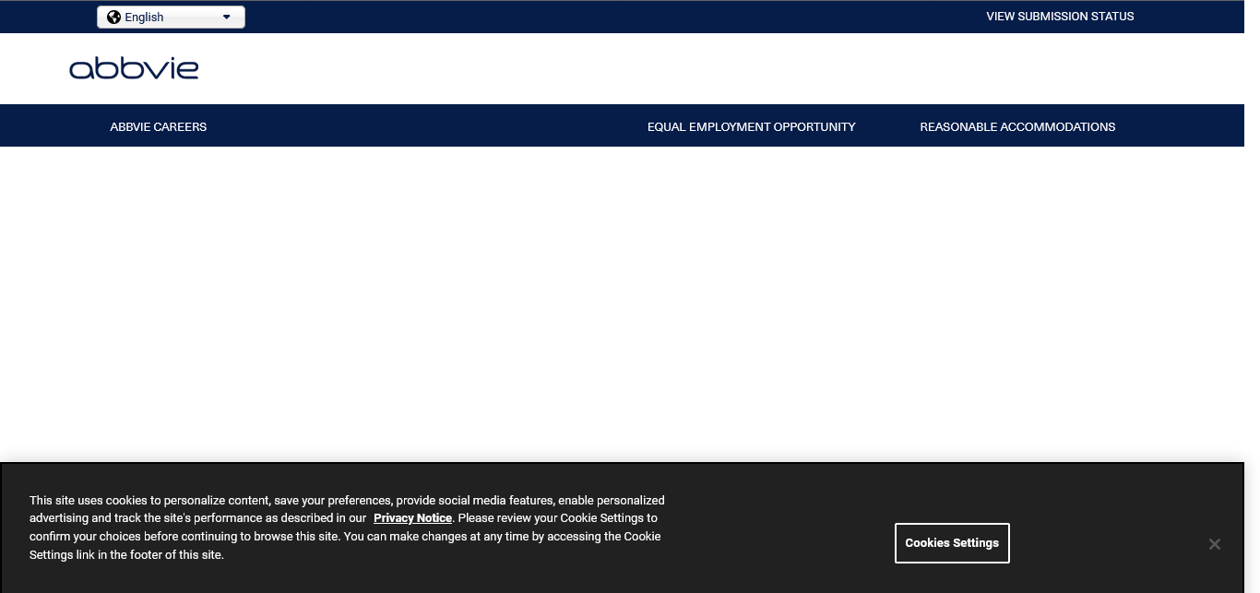Open the Privacy Notice link
The image size is (1260, 593).
412,518
